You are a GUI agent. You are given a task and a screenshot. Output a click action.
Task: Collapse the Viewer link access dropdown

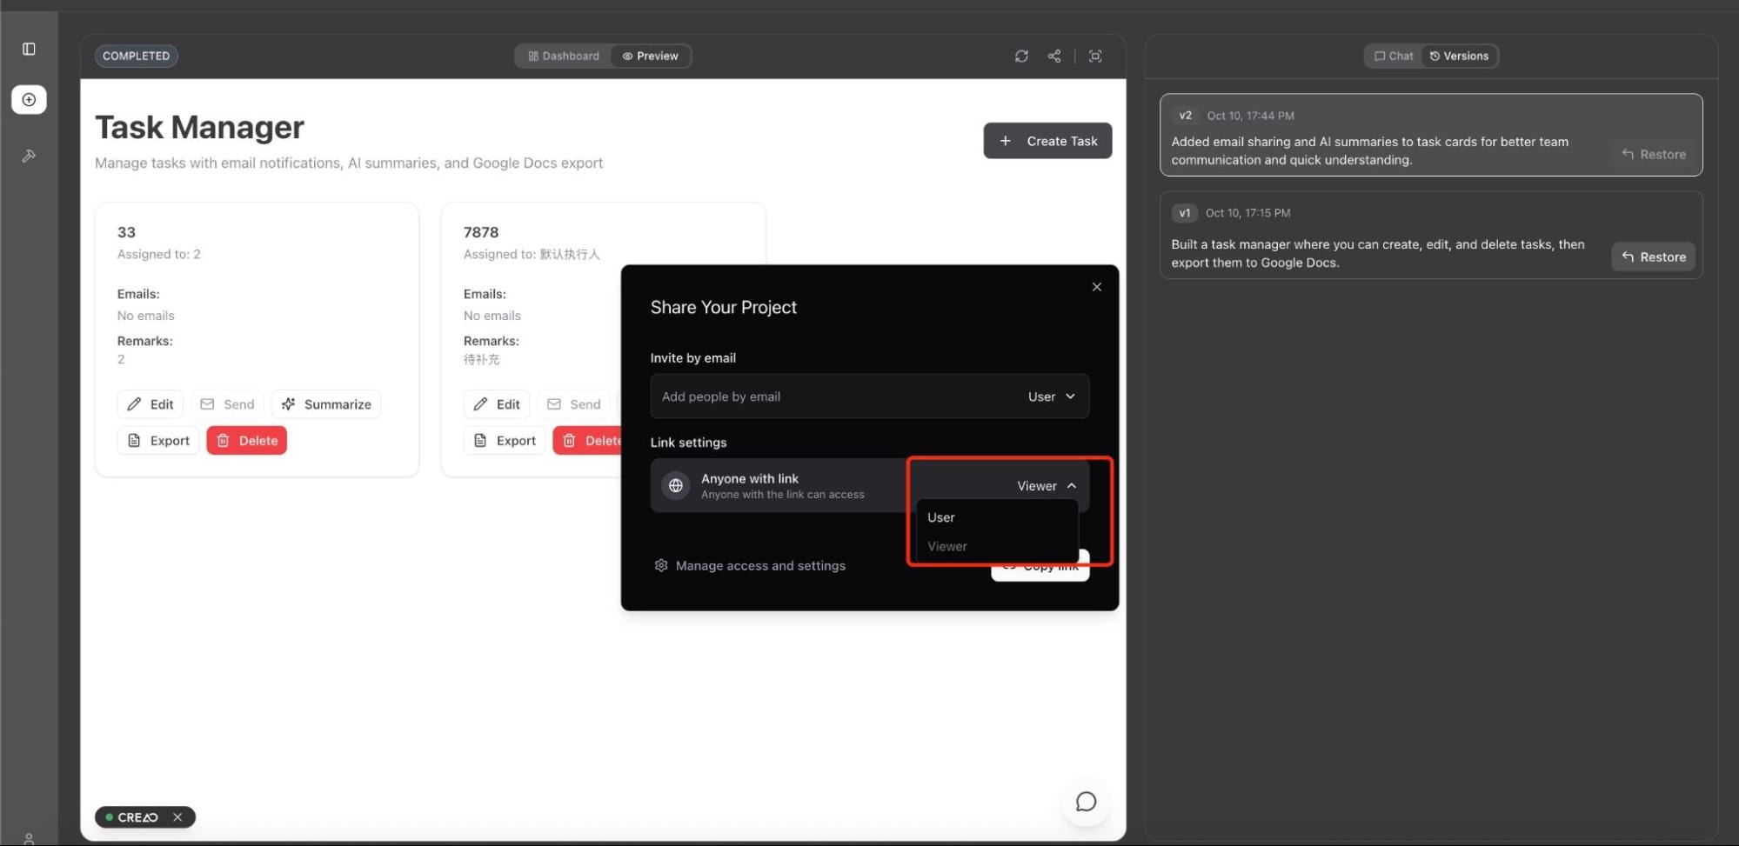pyautogui.click(x=1047, y=486)
